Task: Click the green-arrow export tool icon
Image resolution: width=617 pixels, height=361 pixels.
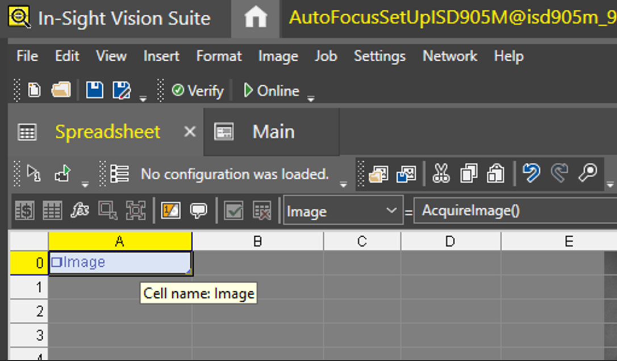Action: (x=62, y=173)
